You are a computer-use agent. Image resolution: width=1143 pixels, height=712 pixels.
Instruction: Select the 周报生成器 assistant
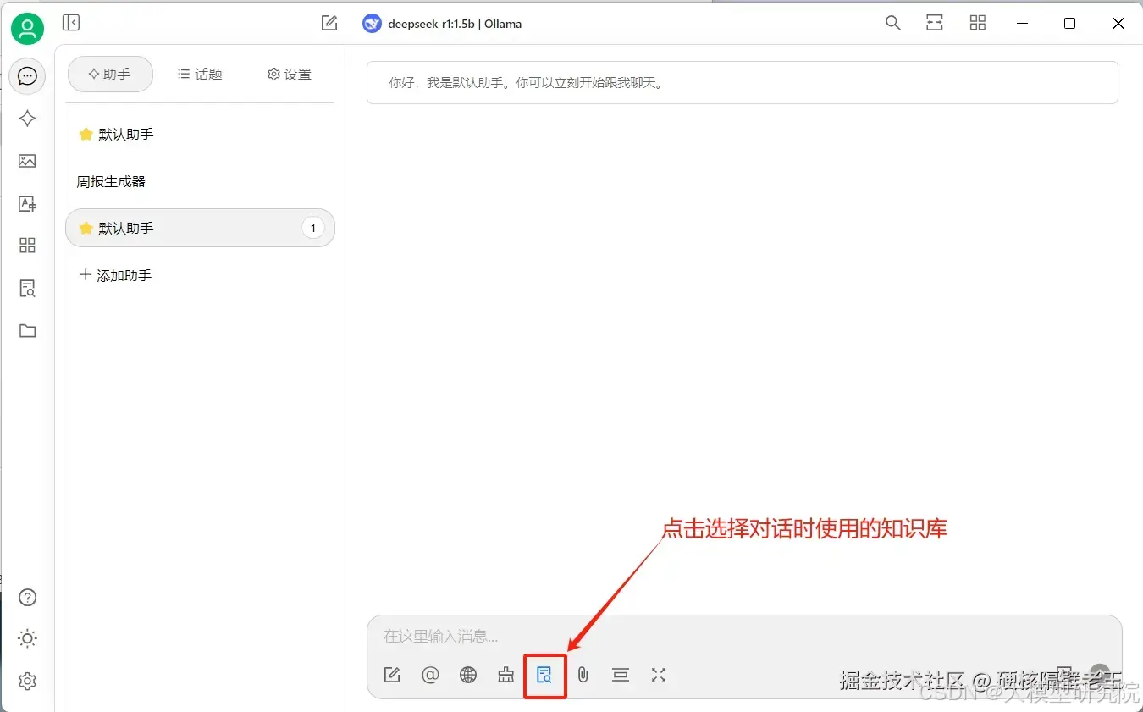[x=200, y=181]
